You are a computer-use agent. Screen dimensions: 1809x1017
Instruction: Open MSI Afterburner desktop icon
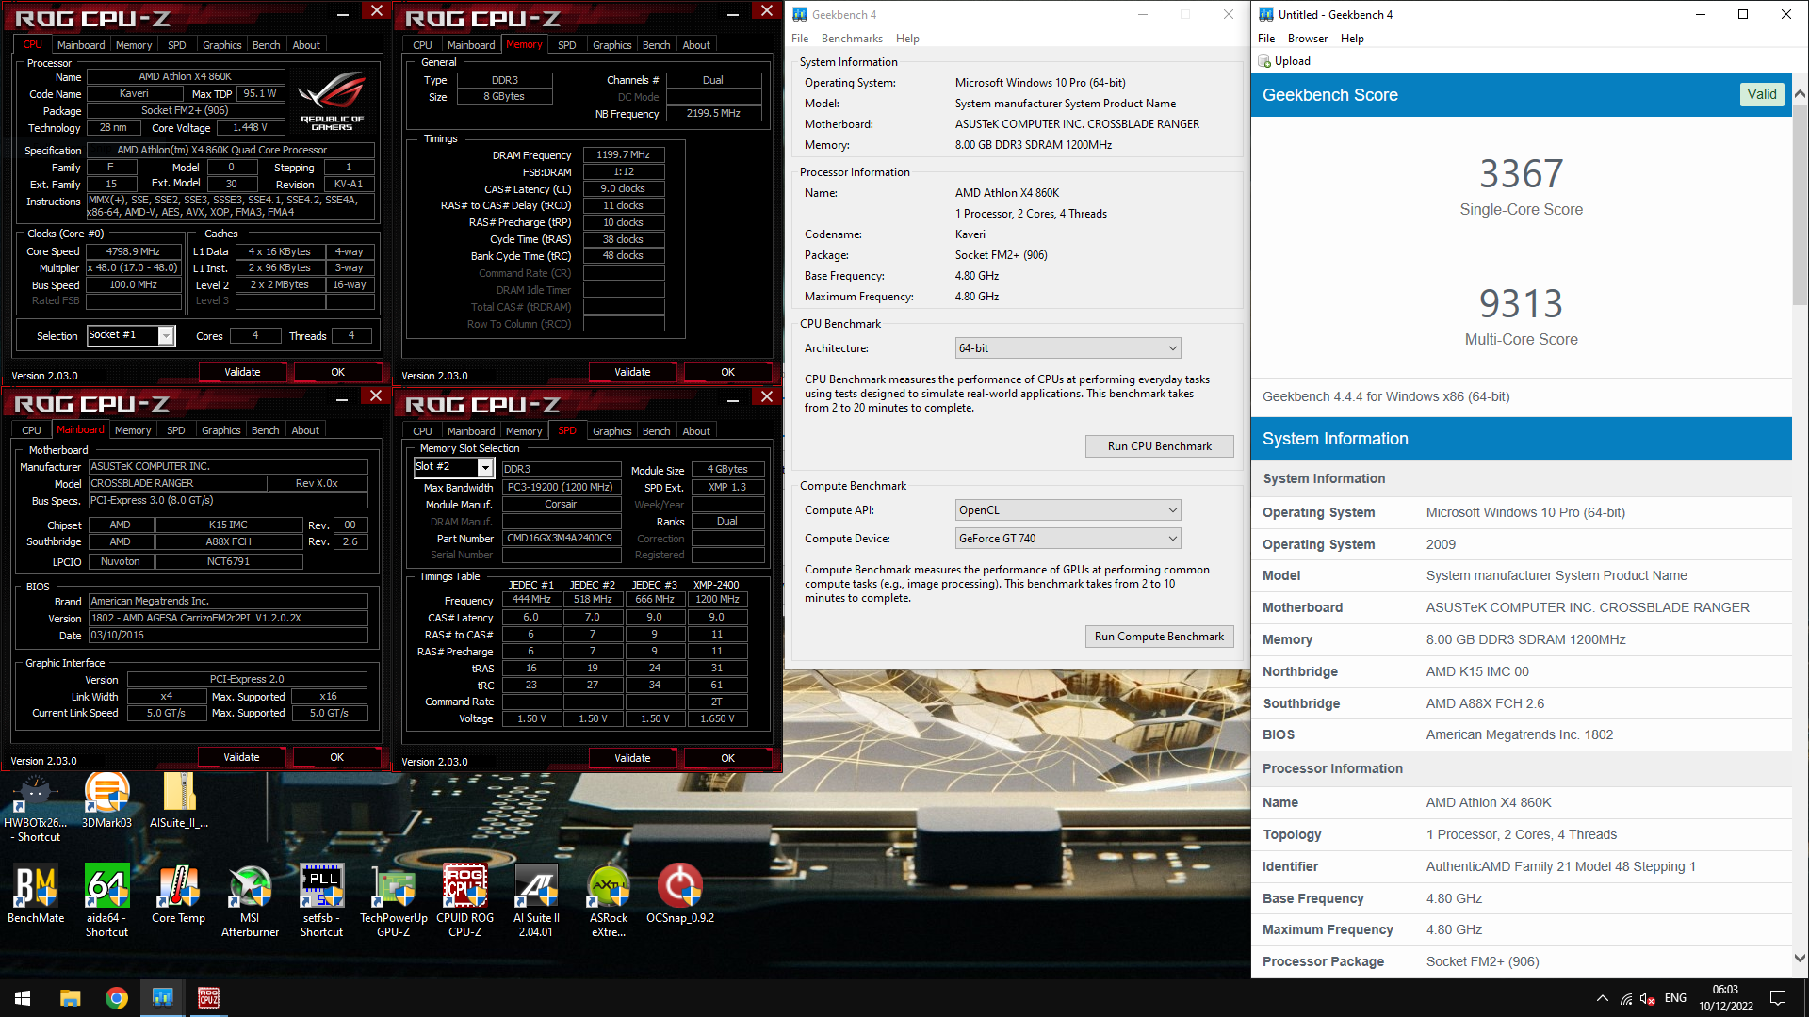tap(250, 900)
